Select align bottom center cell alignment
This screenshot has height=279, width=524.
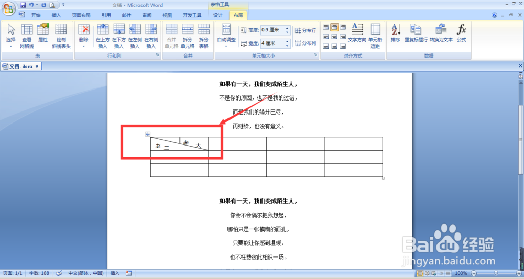tap(334, 47)
